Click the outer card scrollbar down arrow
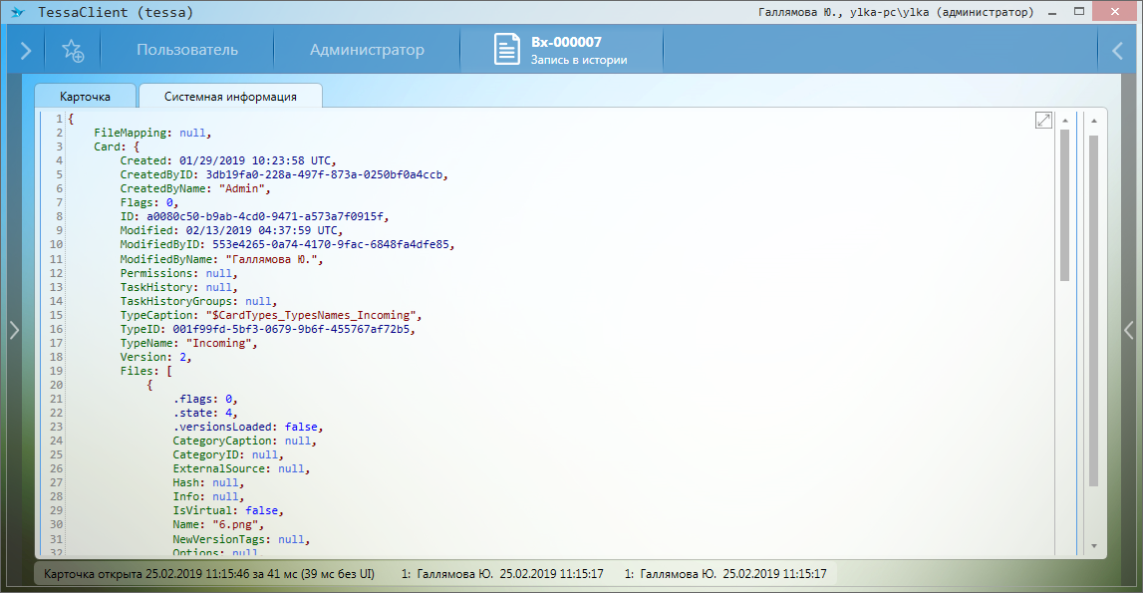Image resolution: width=1143 pixels, height=593 pixels. [x=1093, y=546]
